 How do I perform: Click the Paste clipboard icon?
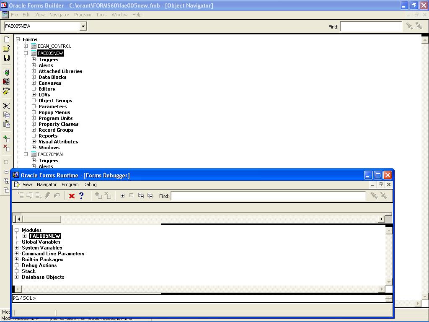coord(6,124)
